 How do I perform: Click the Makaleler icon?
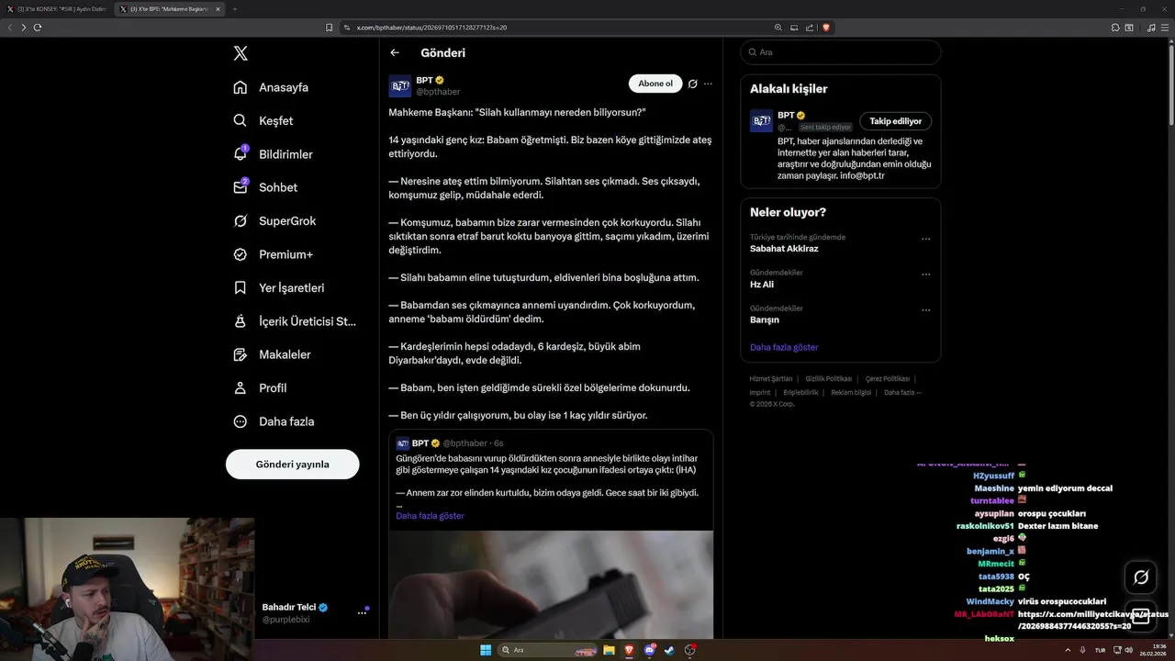pos(241,354)
